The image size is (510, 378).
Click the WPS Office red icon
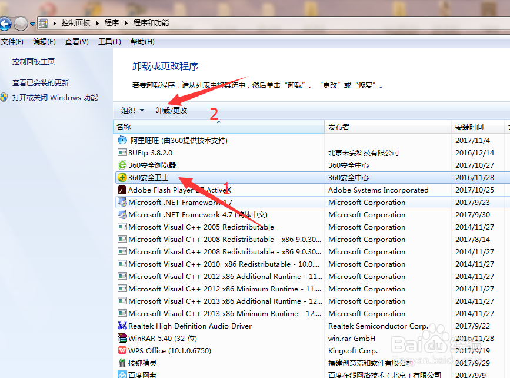tap(122, 350)
